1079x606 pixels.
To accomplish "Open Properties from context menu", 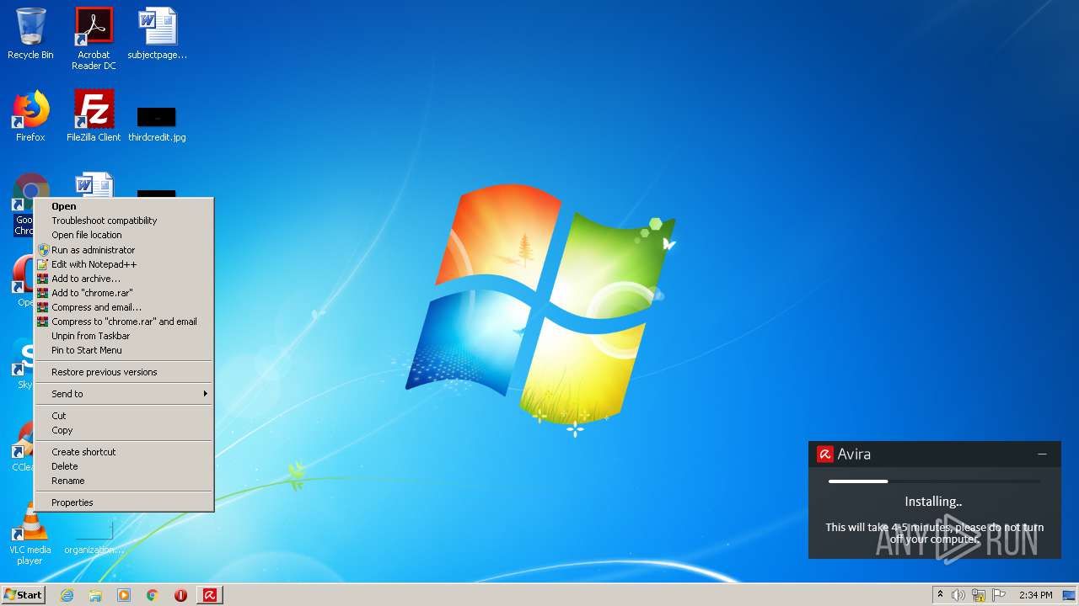I will pos(124,502).
